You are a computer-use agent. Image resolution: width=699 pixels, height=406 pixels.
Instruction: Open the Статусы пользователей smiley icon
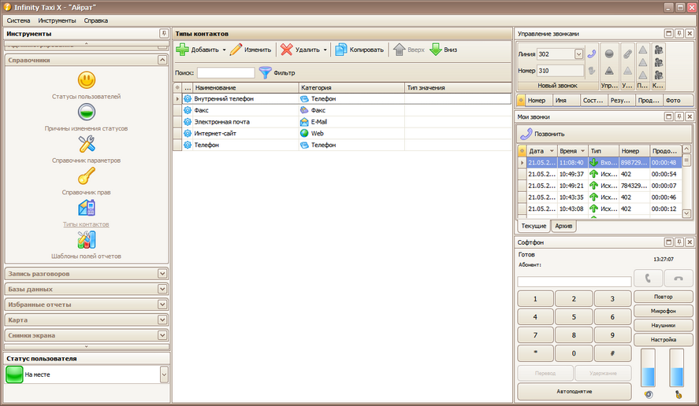[87, 80]
